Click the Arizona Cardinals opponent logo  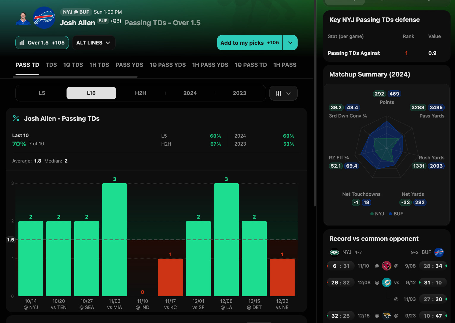[x=386, y=266]
